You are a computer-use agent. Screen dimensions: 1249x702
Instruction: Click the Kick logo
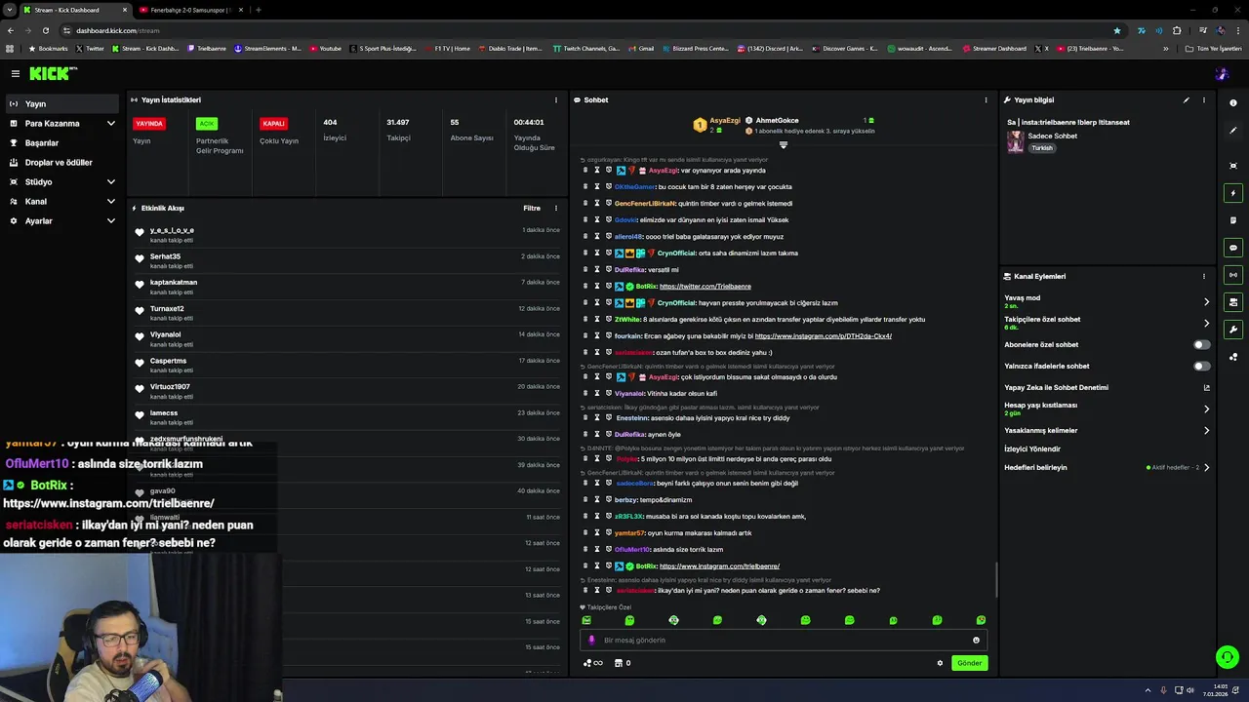(52, 73)
